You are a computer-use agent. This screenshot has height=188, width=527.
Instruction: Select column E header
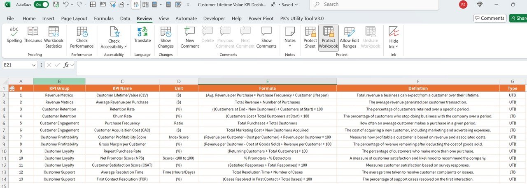coord(267,81)
